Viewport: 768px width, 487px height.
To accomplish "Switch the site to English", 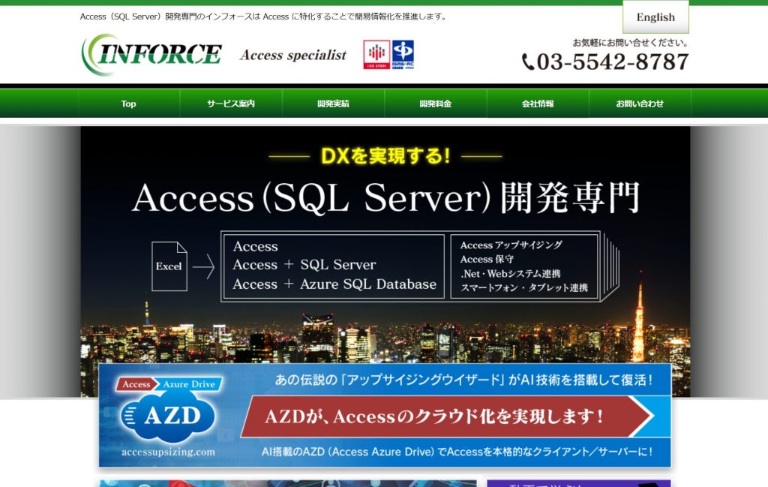I will (655, 17).
